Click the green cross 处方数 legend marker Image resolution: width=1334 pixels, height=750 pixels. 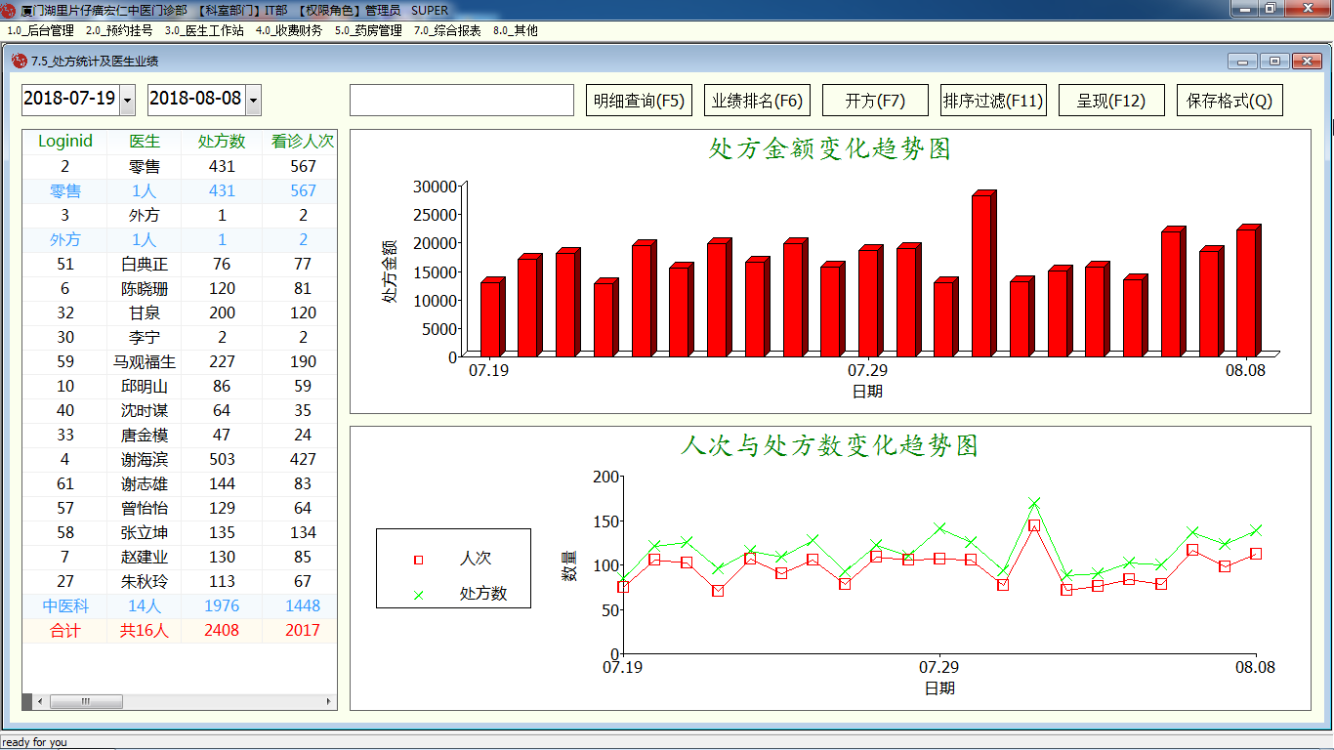[419, 595]
